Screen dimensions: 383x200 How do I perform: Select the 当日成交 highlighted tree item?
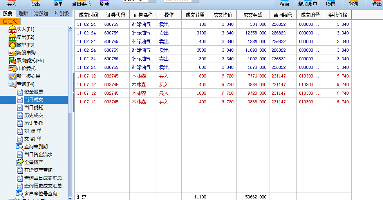click(34, 100)
